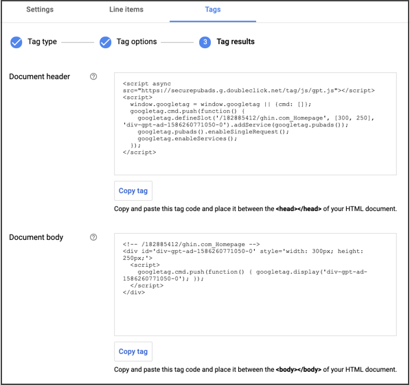
Task: Click inside the Document header code box
Action: click(x=255, y=124)
